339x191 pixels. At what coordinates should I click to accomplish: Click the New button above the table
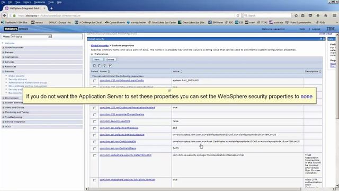(97, 59)
